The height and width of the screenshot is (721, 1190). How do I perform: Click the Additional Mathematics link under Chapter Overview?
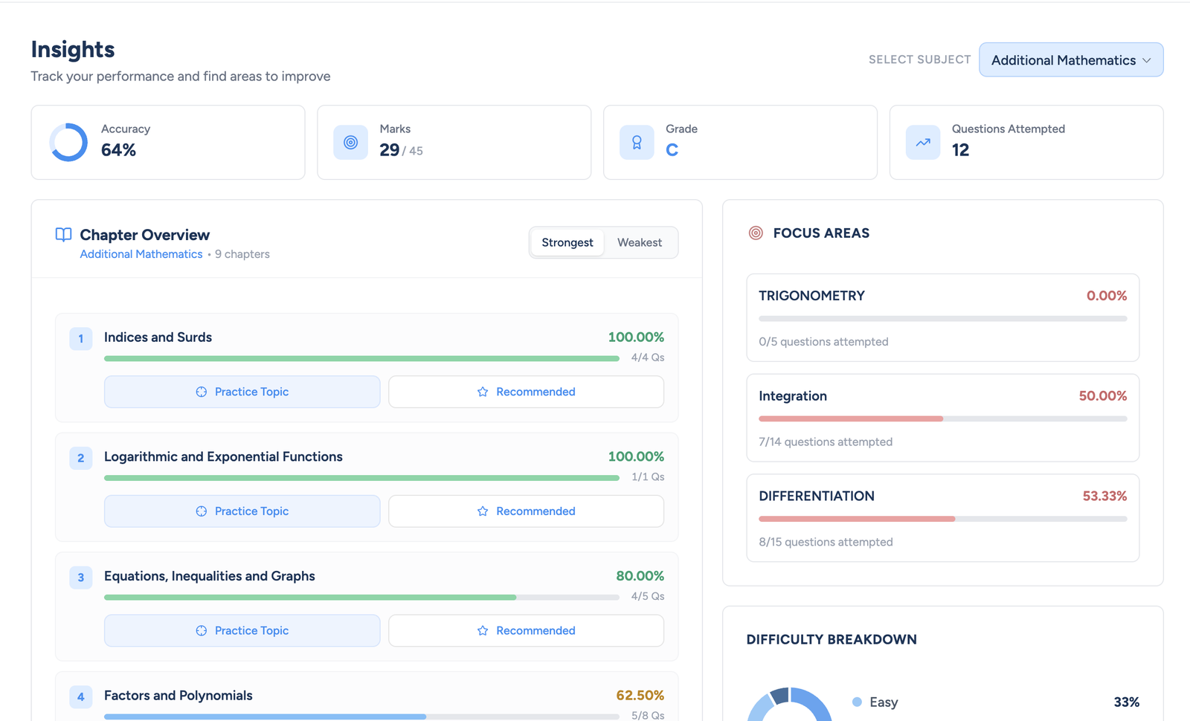pos(141,254)
